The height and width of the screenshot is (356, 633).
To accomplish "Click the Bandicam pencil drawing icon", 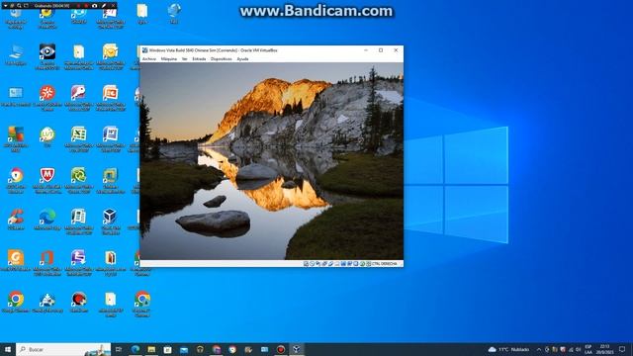I will point(104,6).
